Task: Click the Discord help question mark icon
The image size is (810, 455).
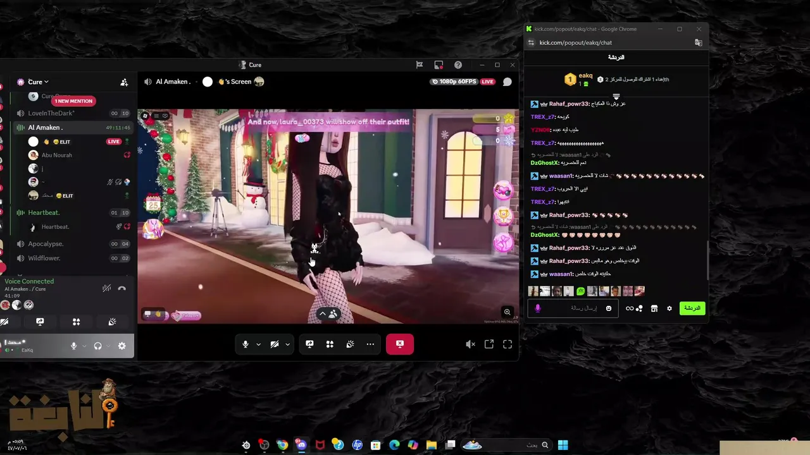Action: (458, 64)
